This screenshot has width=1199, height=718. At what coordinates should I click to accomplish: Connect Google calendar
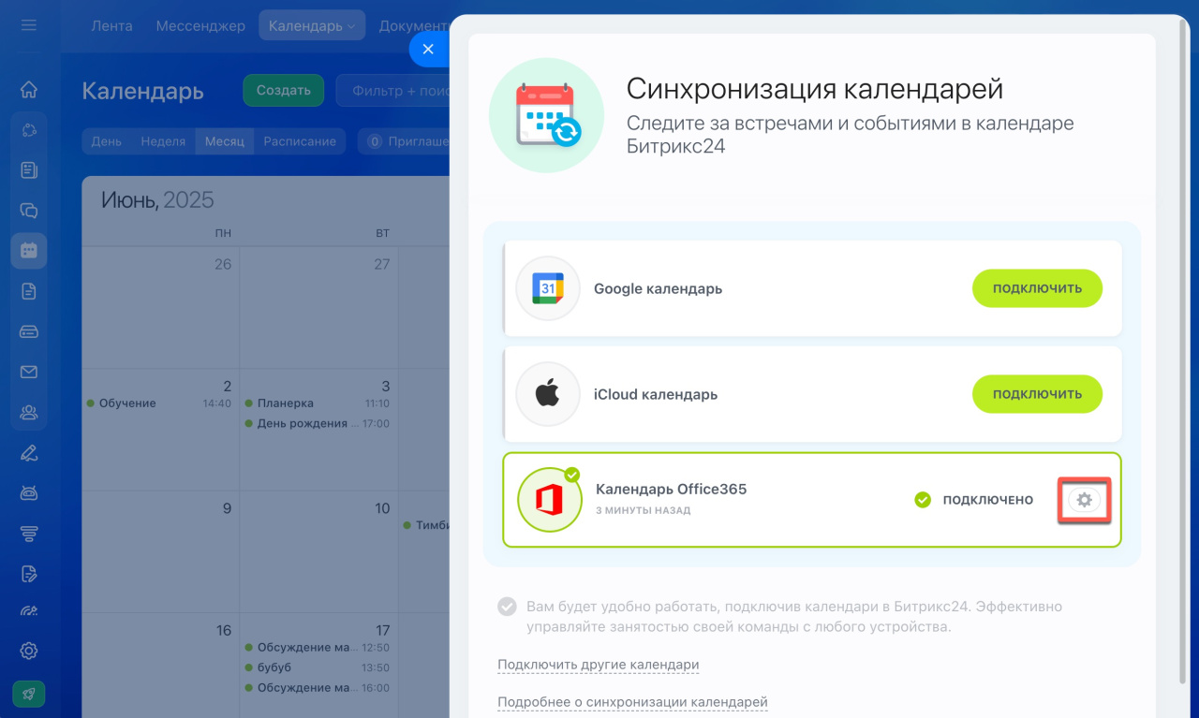(x=1037, y=288)
